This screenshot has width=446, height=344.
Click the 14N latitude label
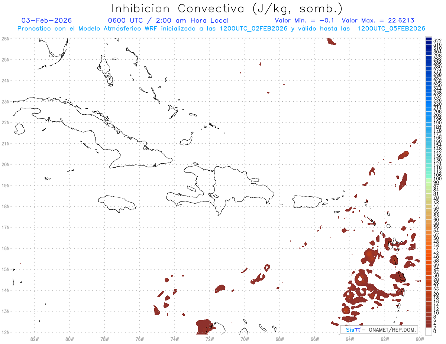click(6, 290)
